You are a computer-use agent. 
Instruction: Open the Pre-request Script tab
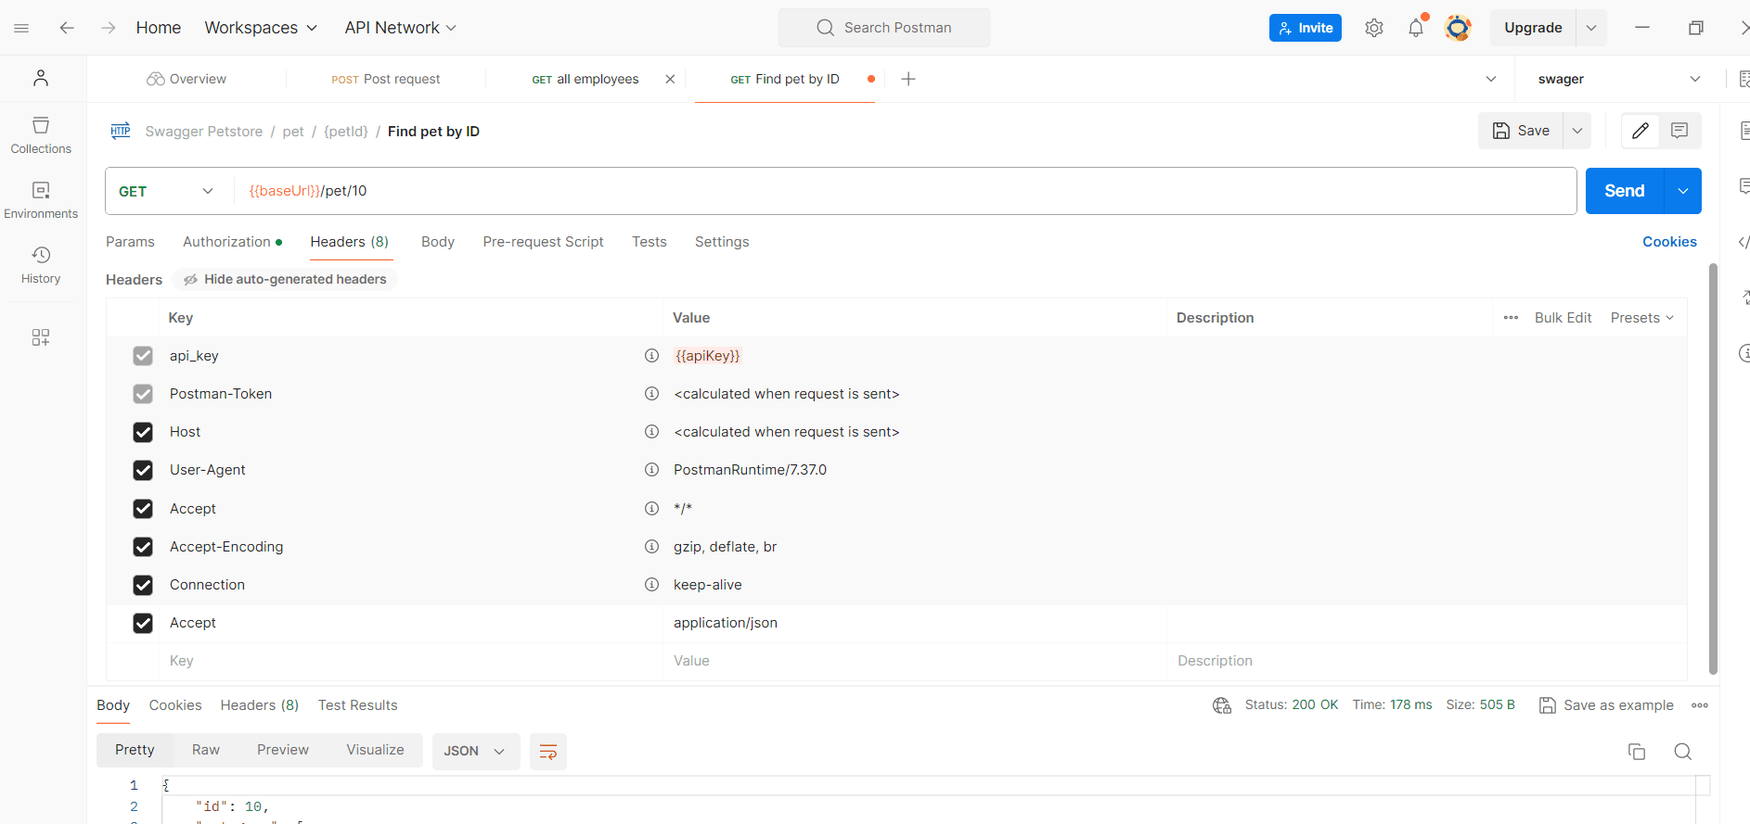(x=543, y=242)
